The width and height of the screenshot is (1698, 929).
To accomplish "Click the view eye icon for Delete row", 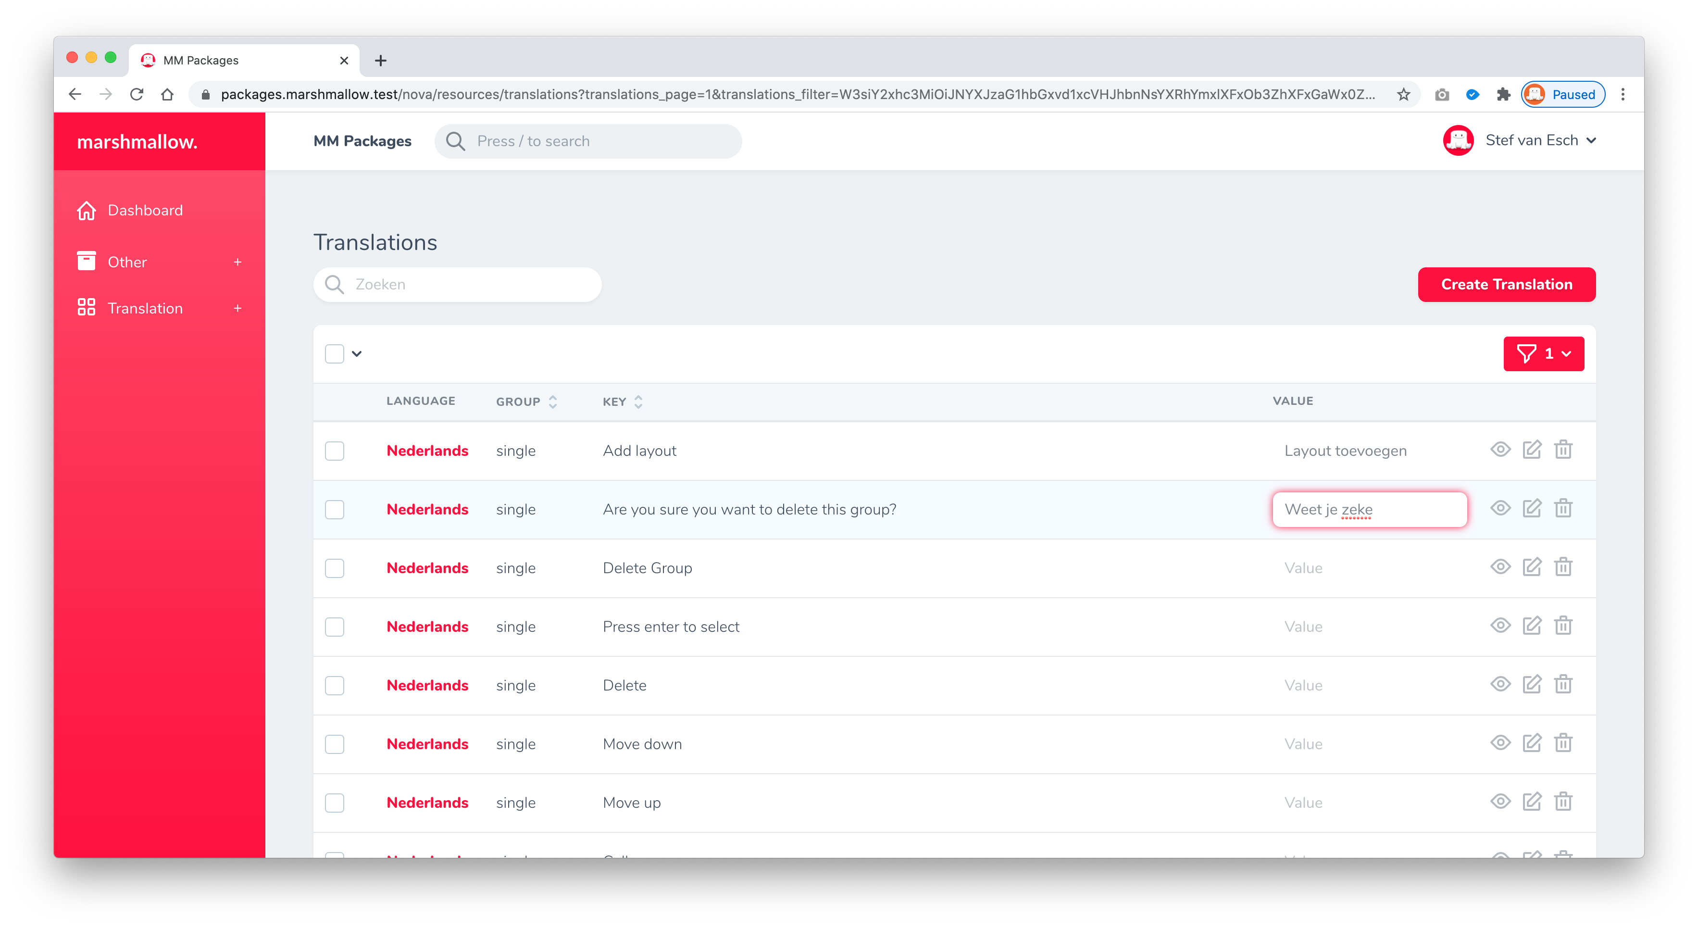I will pos(1500,684).
